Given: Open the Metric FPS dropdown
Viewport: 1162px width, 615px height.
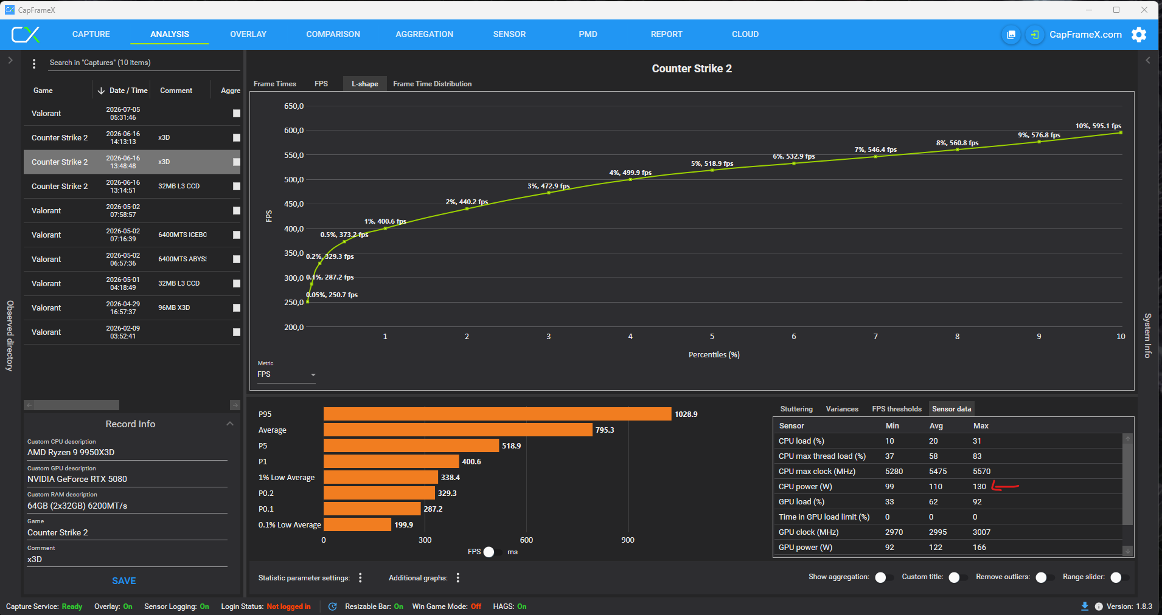Looking at the screenshot, I should click(x=287, y=374).
